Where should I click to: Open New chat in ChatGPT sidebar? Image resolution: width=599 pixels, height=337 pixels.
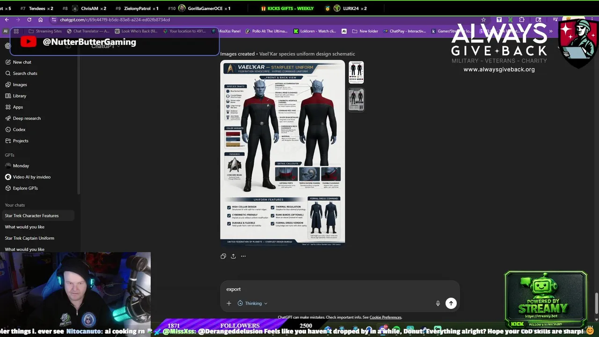pos(19,62)
